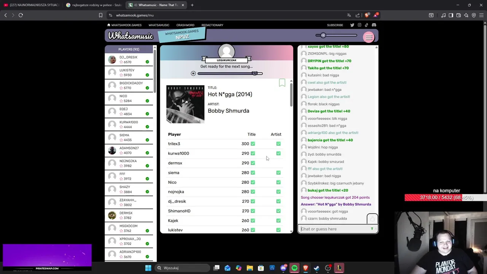Click the site info icon beside URL
This screenshot has height=274, width=487.
tap(110, 15)
